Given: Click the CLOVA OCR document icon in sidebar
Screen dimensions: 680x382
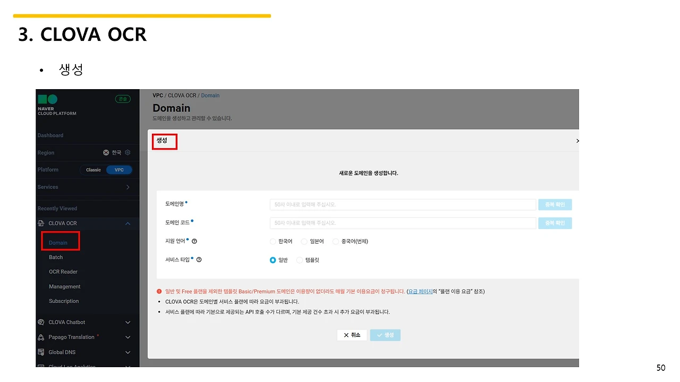Looking at the screenshot, I should point(41,223).
